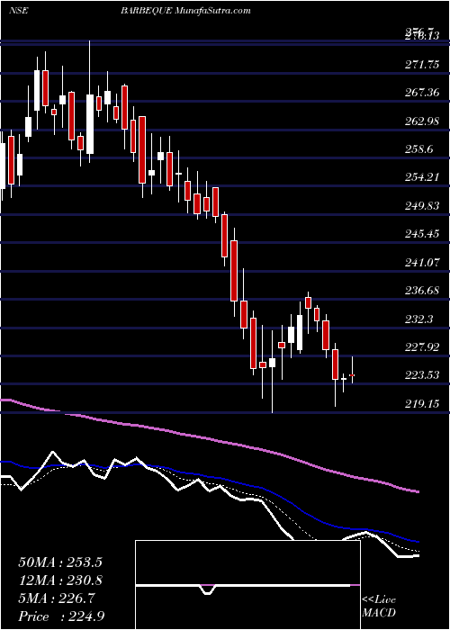This screenshot has width=450, height=630.
Task: Click the 245.45 price axis label
Action: coord(422,234)
